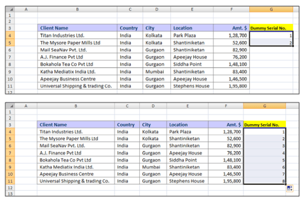Select 'Park Plaza' location in lower sheet
305x202 pixels.
coord(187,132)
